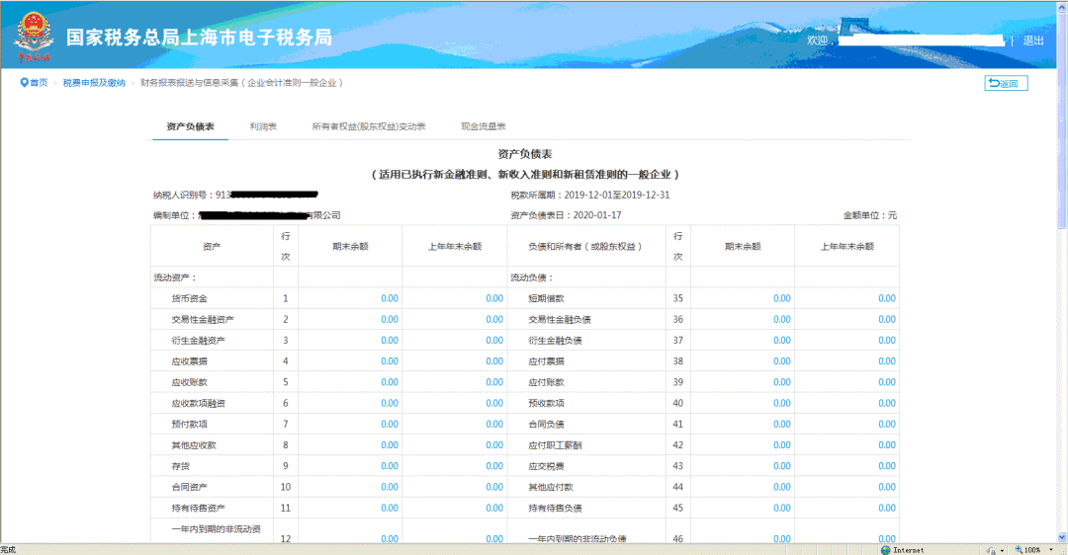Click 应交税费 期末余额 value
The width and height of the screenshot is (1068, 555).
coord(782,466)
